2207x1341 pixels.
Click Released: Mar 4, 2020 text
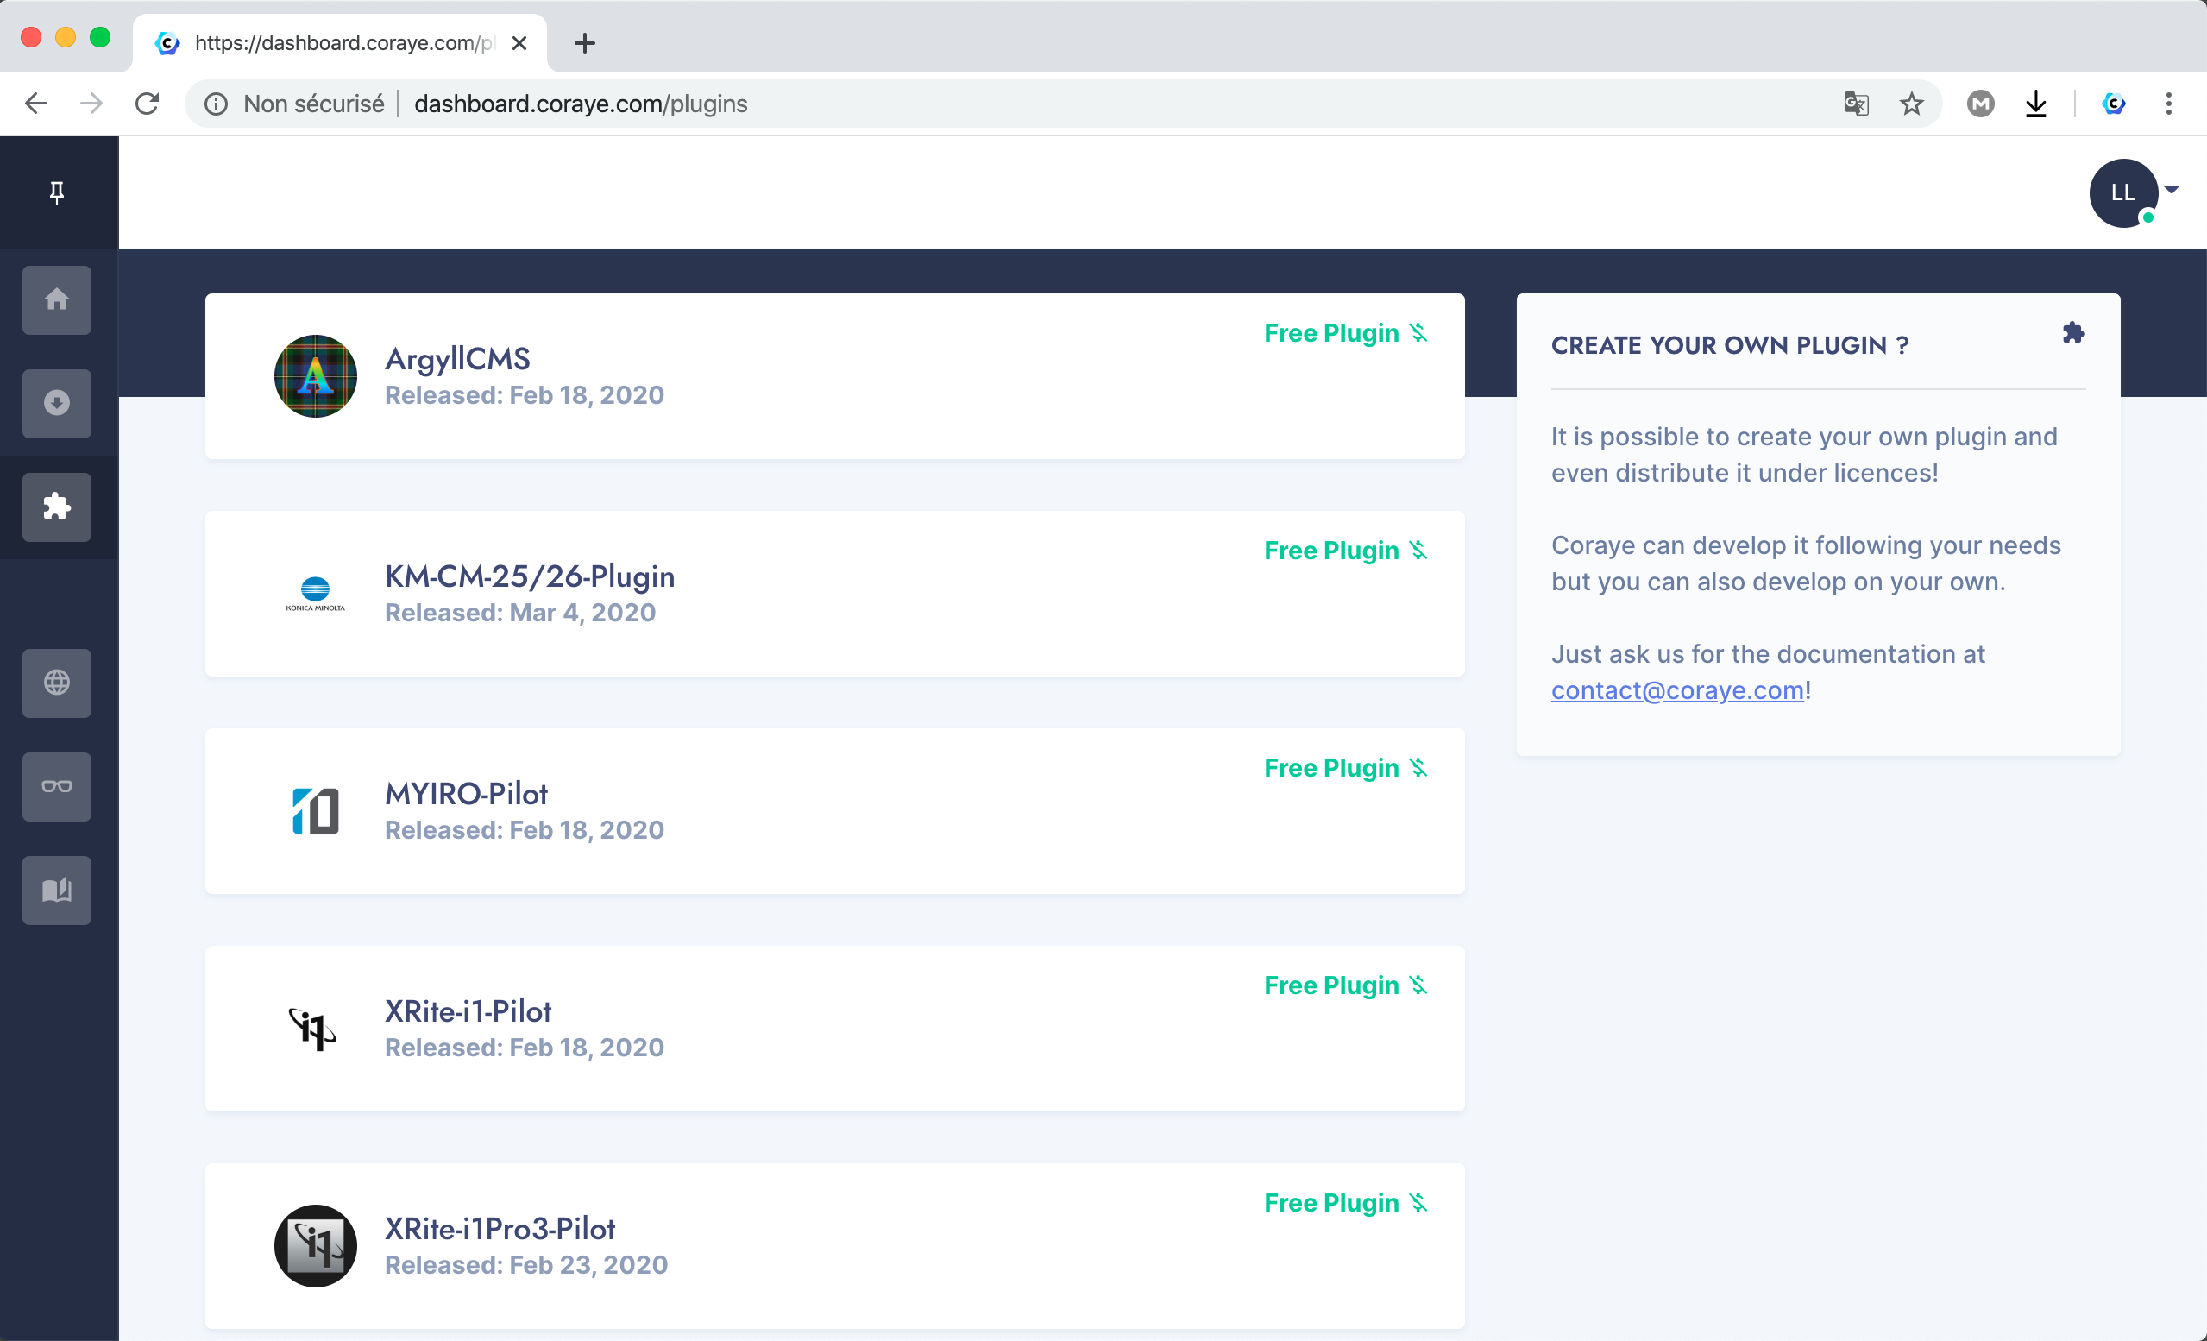pos(520,612)
